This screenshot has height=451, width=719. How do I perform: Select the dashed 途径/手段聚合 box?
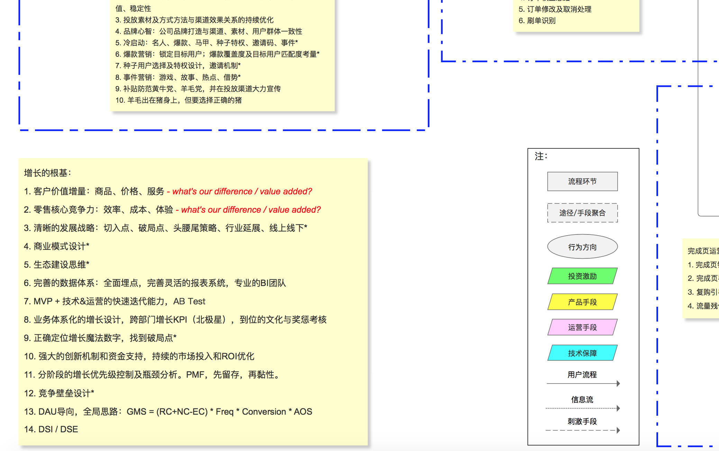tap(582, 213)
